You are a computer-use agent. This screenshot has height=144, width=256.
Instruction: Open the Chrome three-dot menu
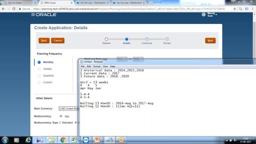pyautogui.click(x=252, y=9)
